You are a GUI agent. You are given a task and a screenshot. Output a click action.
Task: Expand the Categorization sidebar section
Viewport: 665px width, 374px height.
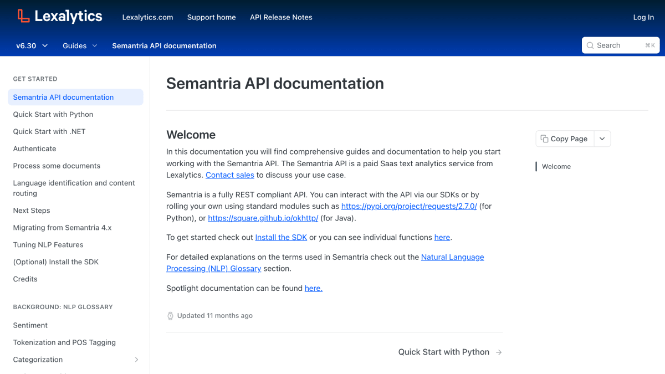(137, 360)
